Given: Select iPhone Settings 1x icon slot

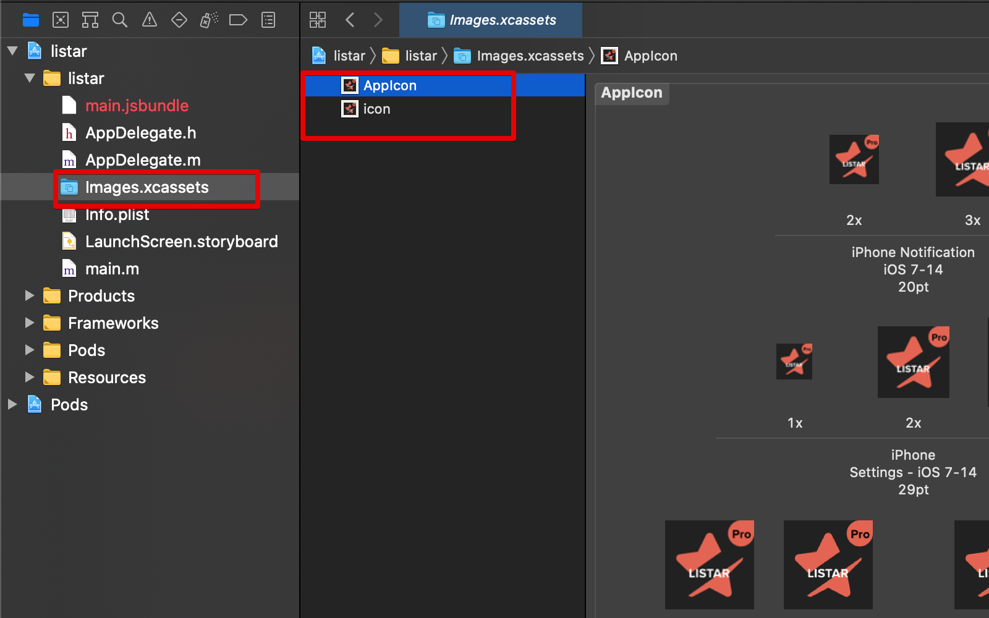Looking at the screenshot, I should [794, 362].
